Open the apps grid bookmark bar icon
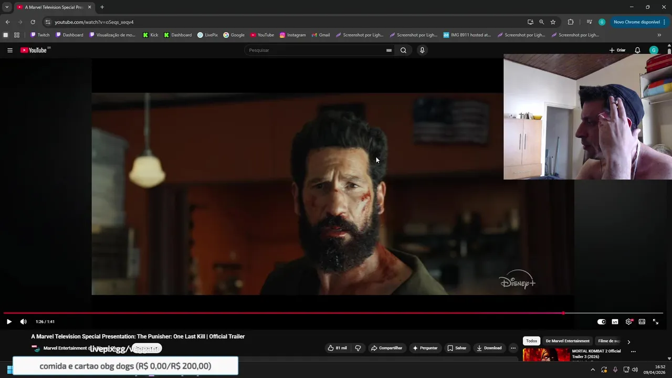672x378 pixels. coord(17,35)
